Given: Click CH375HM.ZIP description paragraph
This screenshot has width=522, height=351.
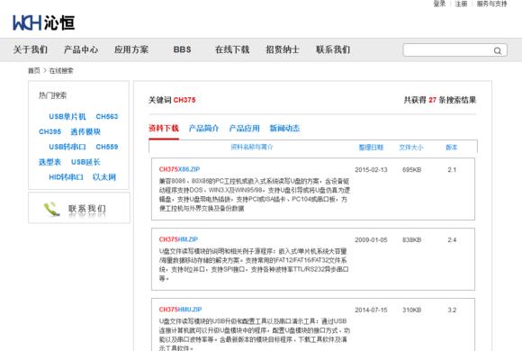Looking at the screenshot, I should pyautogui.click(x=254, y=265).
